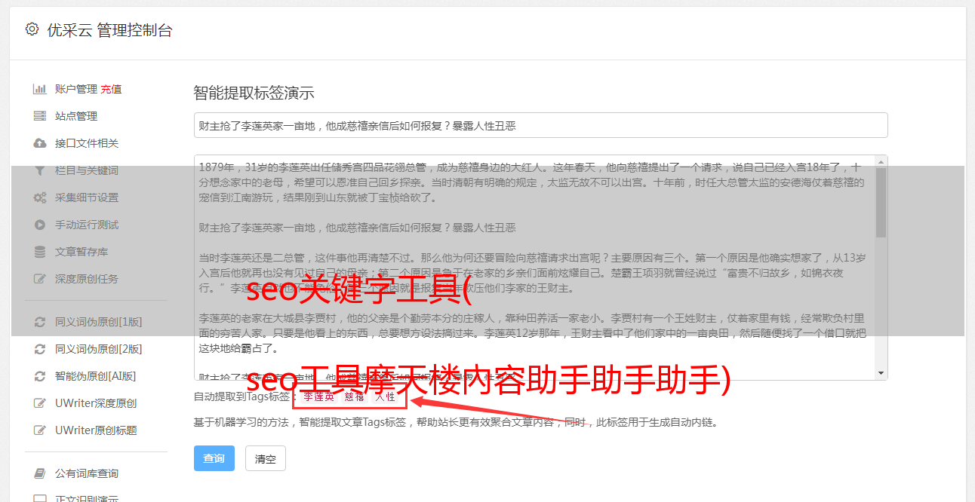Click the gear icon beside 优采云 管理控制台
Viewport: 975px width, 502px height.
[x=32, y=29]
